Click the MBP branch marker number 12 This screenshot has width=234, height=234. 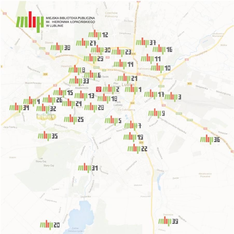(x=98, y=35)
